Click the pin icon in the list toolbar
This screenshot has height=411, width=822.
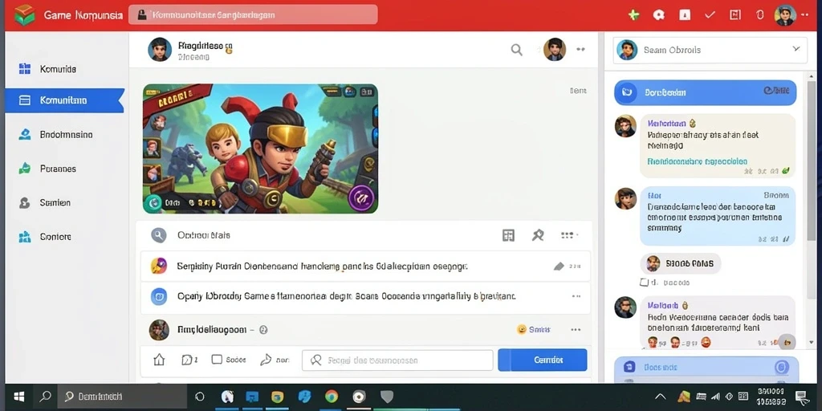[537, 235]
